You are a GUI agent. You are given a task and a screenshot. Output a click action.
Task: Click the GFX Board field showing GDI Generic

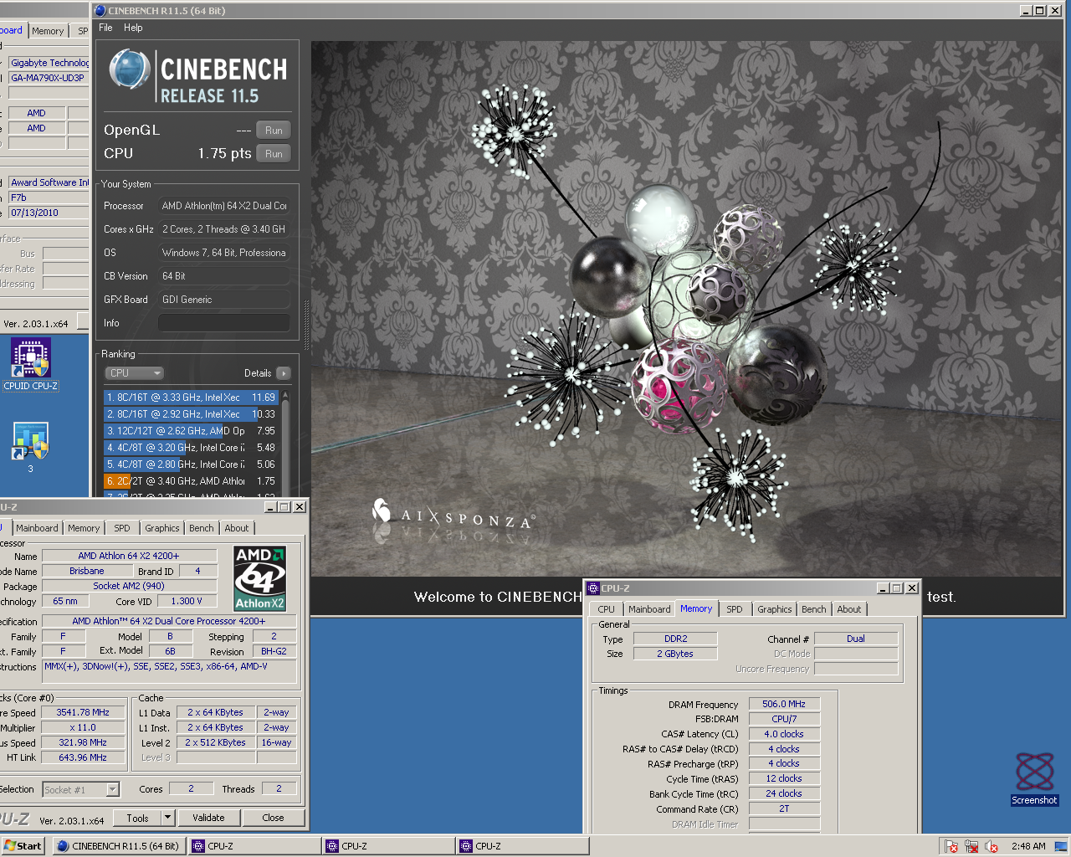(223, 300)
